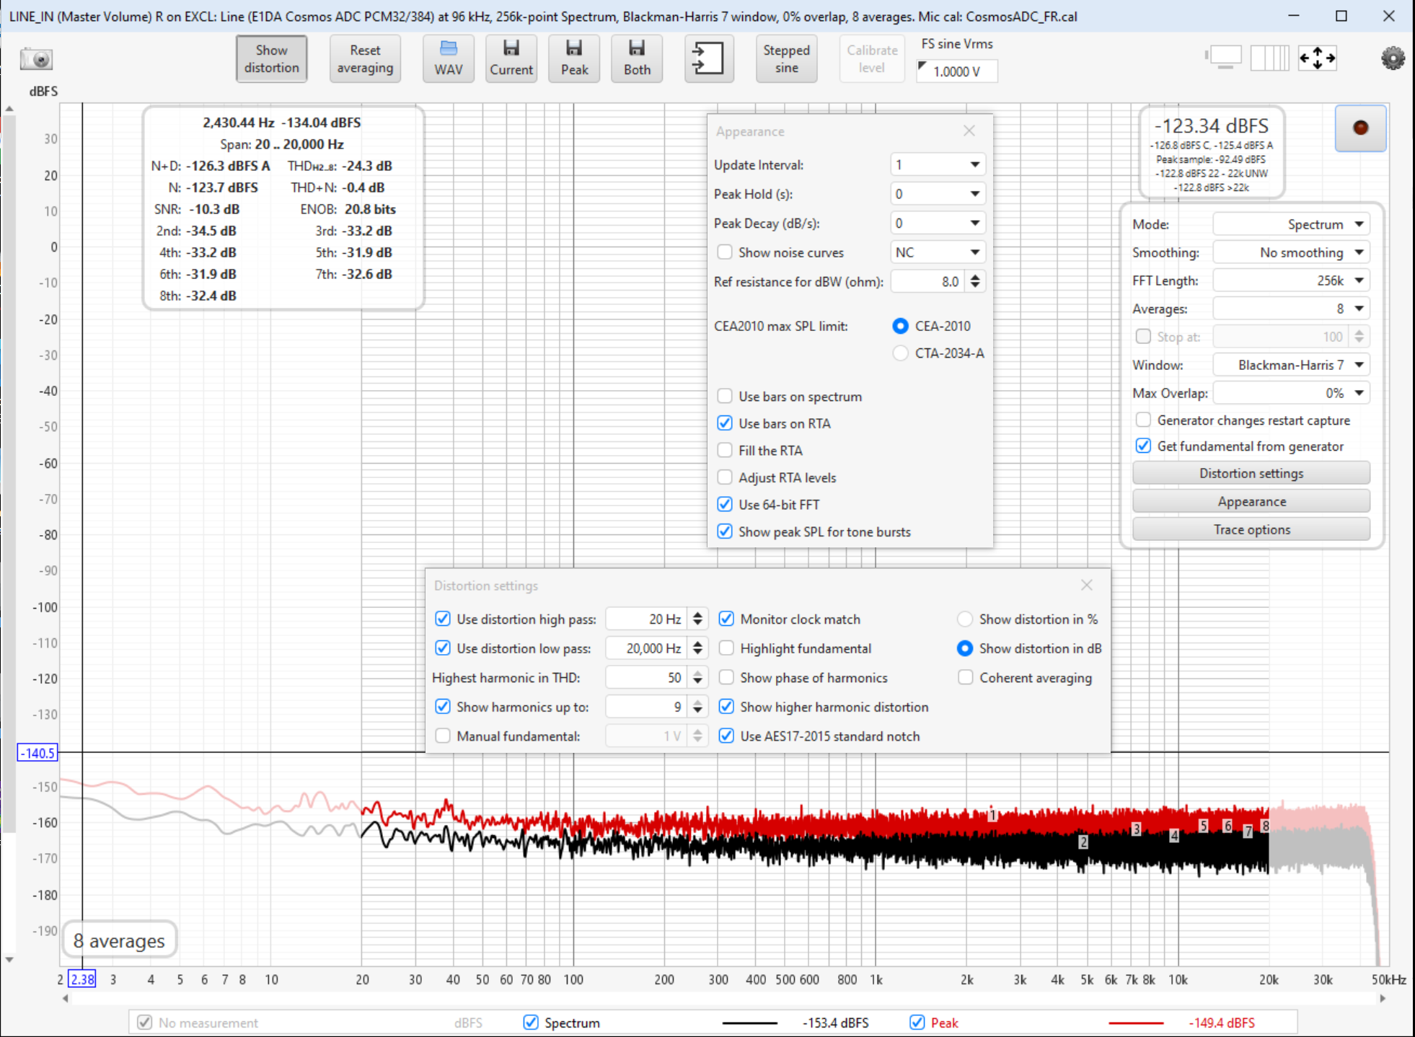Toggle Show distortion button
The height and width of the screenshot is (1037, 1415).
[271, 58]
